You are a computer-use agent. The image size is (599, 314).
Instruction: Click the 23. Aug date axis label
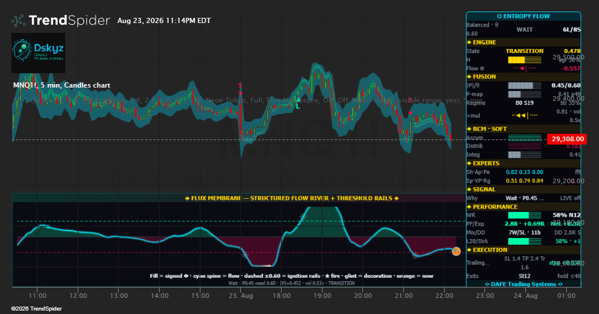241,296
